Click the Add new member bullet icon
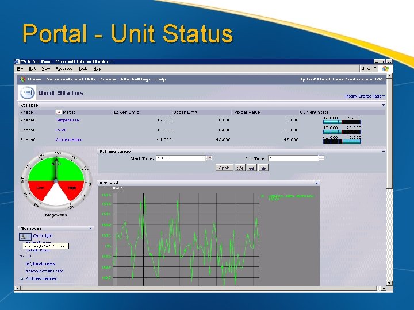 click(x=22, y=278)
